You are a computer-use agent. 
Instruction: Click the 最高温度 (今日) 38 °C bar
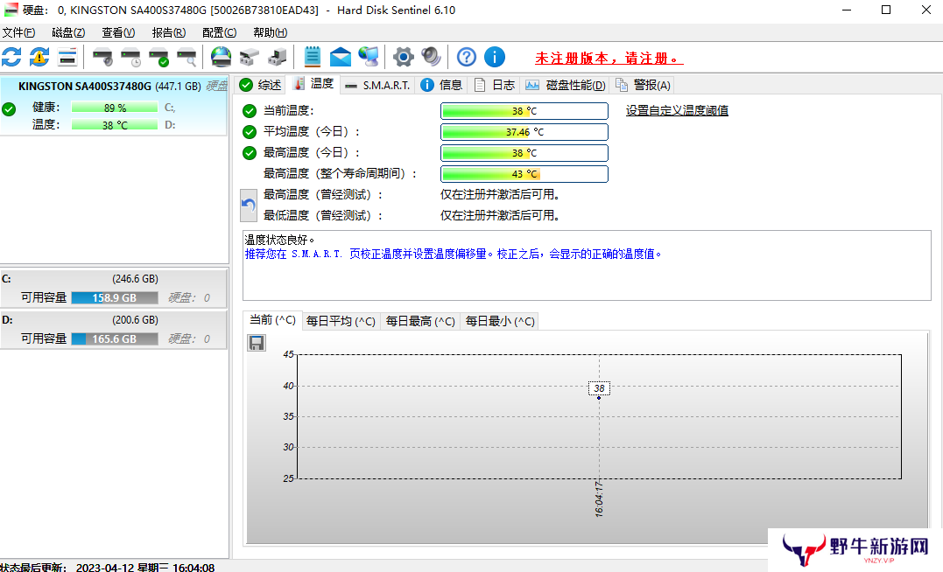click(524, 153)
